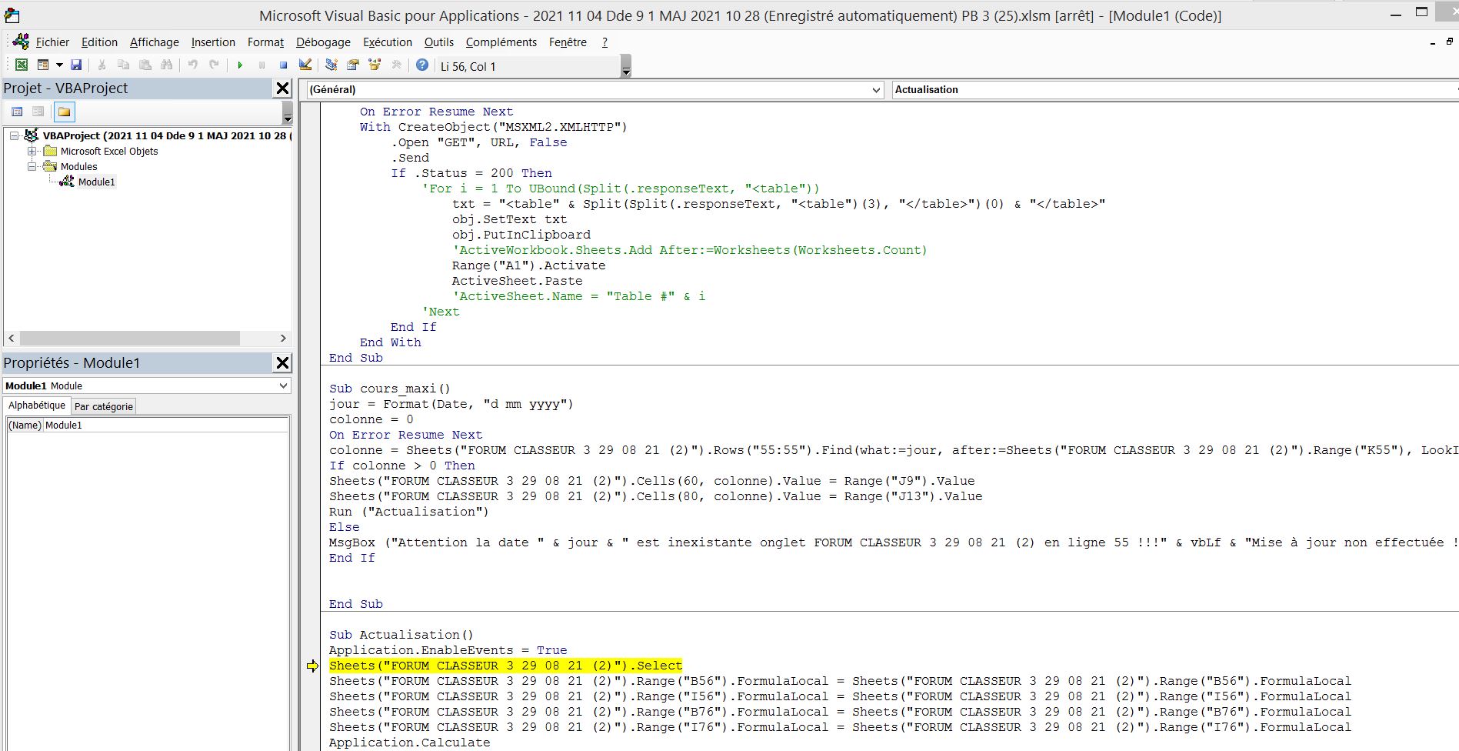Open Visual Basic help question mark icon
Viewport: 1459px width, 751px height.
pos(422,65)
